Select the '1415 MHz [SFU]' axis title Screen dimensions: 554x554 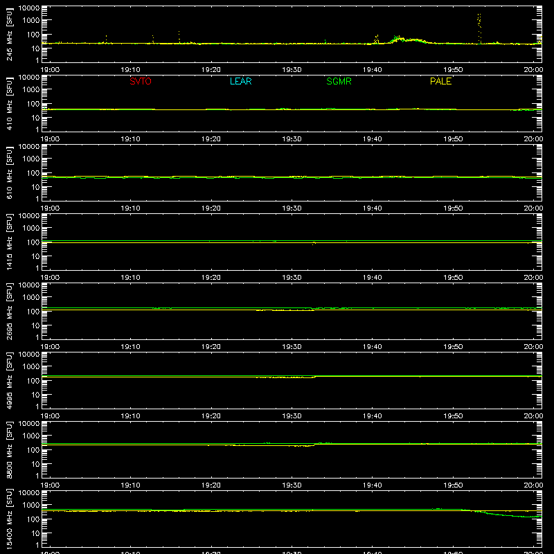(10, 242)
